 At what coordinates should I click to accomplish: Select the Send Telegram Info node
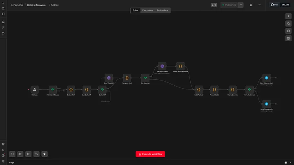[266, 104]
